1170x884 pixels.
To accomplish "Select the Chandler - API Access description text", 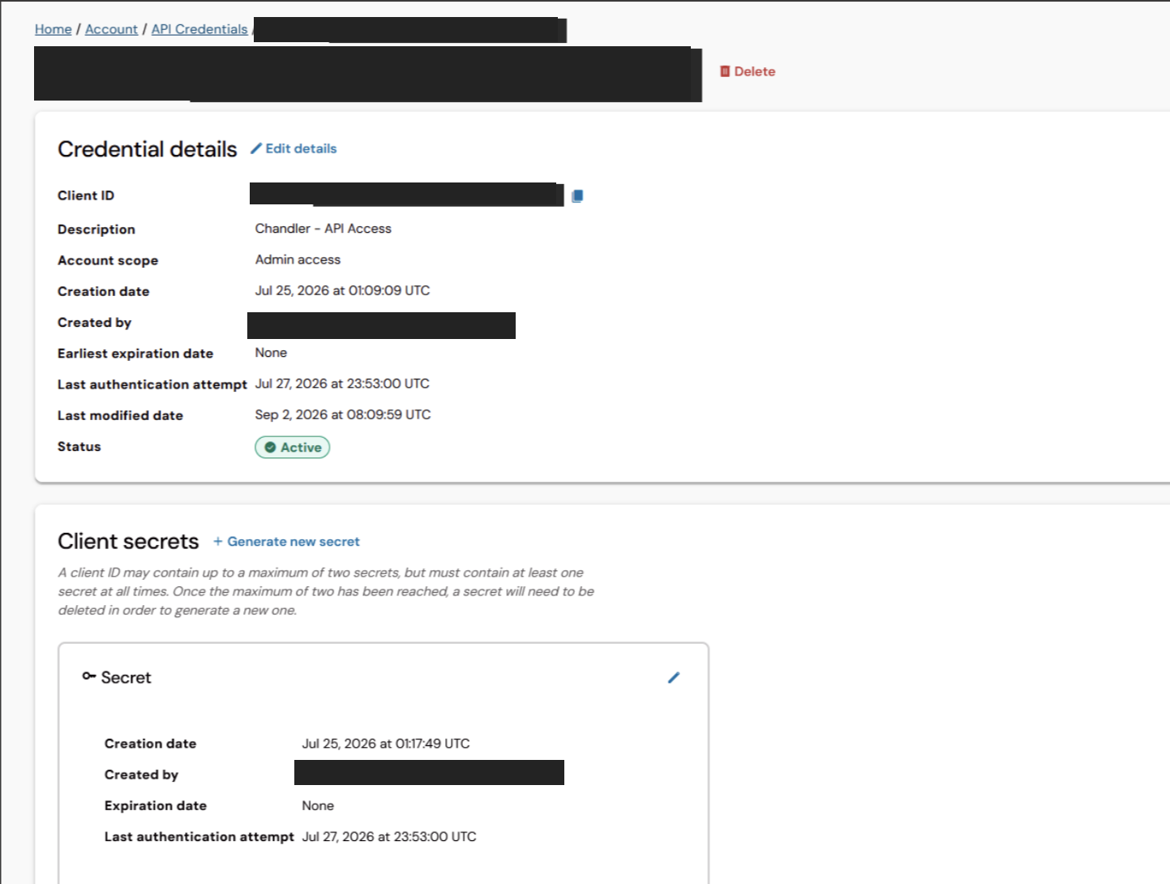I will click(x=323, y=229).
